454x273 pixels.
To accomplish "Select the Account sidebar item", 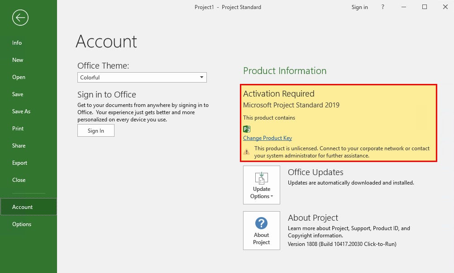I will (x=29, y=207).
